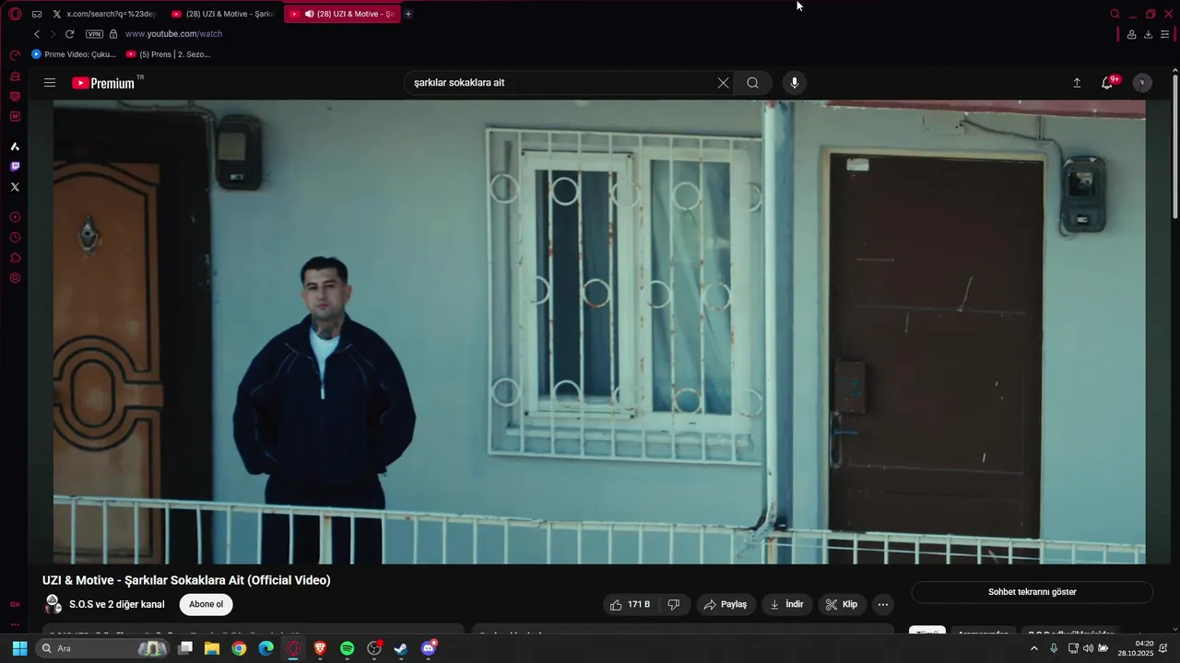Open Steam from the taskbar
Image resolution: width=1180 pixels, height=663 pixels.
pyautogui.click(x=401, y=649)
